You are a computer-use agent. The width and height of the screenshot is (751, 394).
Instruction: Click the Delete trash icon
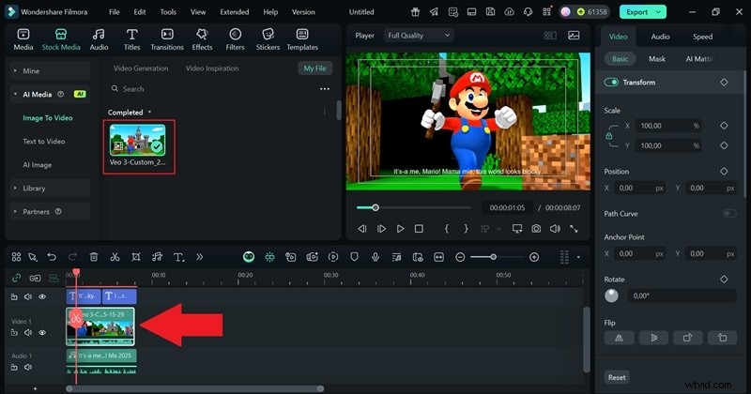coord(94,257)
